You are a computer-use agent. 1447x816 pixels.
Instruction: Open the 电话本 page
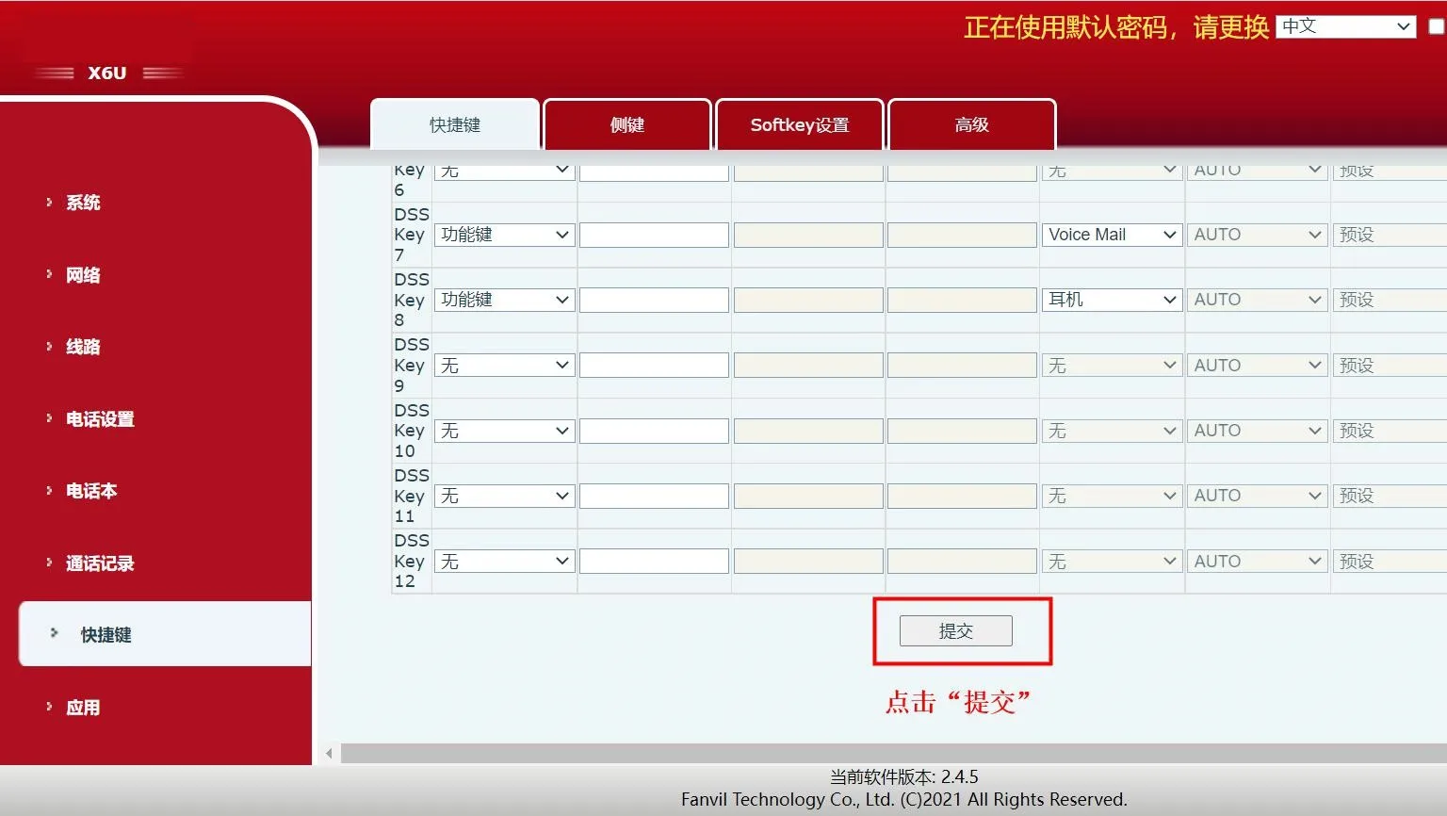[91, 491]
